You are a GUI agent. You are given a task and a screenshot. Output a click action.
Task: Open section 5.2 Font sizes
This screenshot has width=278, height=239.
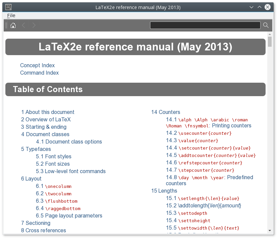click(x=53, y=164)
